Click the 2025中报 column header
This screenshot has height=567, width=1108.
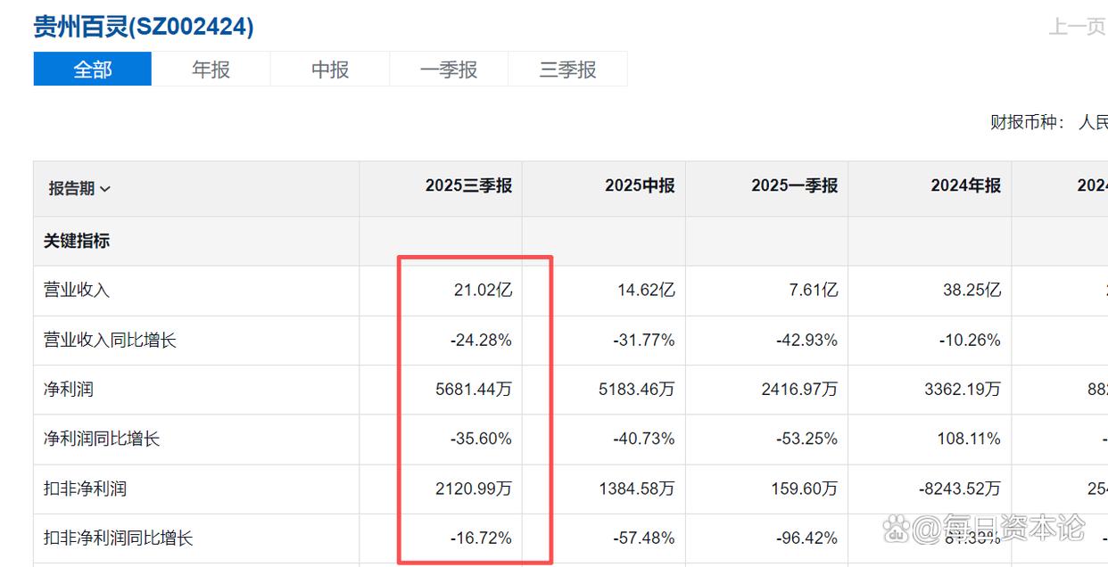pos(640,185)
